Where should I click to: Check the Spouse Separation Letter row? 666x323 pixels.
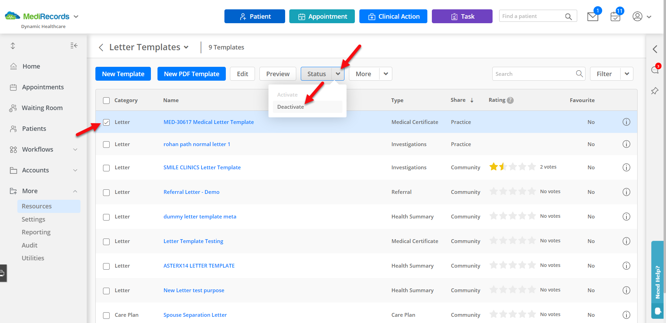click(x=106, y=315)
